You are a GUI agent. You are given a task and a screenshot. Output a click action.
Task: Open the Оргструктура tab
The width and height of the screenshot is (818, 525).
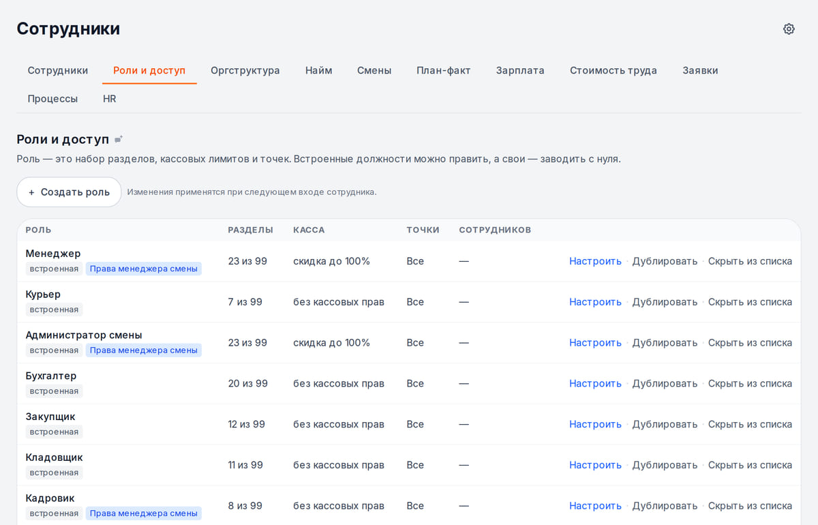tap(245, 70)
